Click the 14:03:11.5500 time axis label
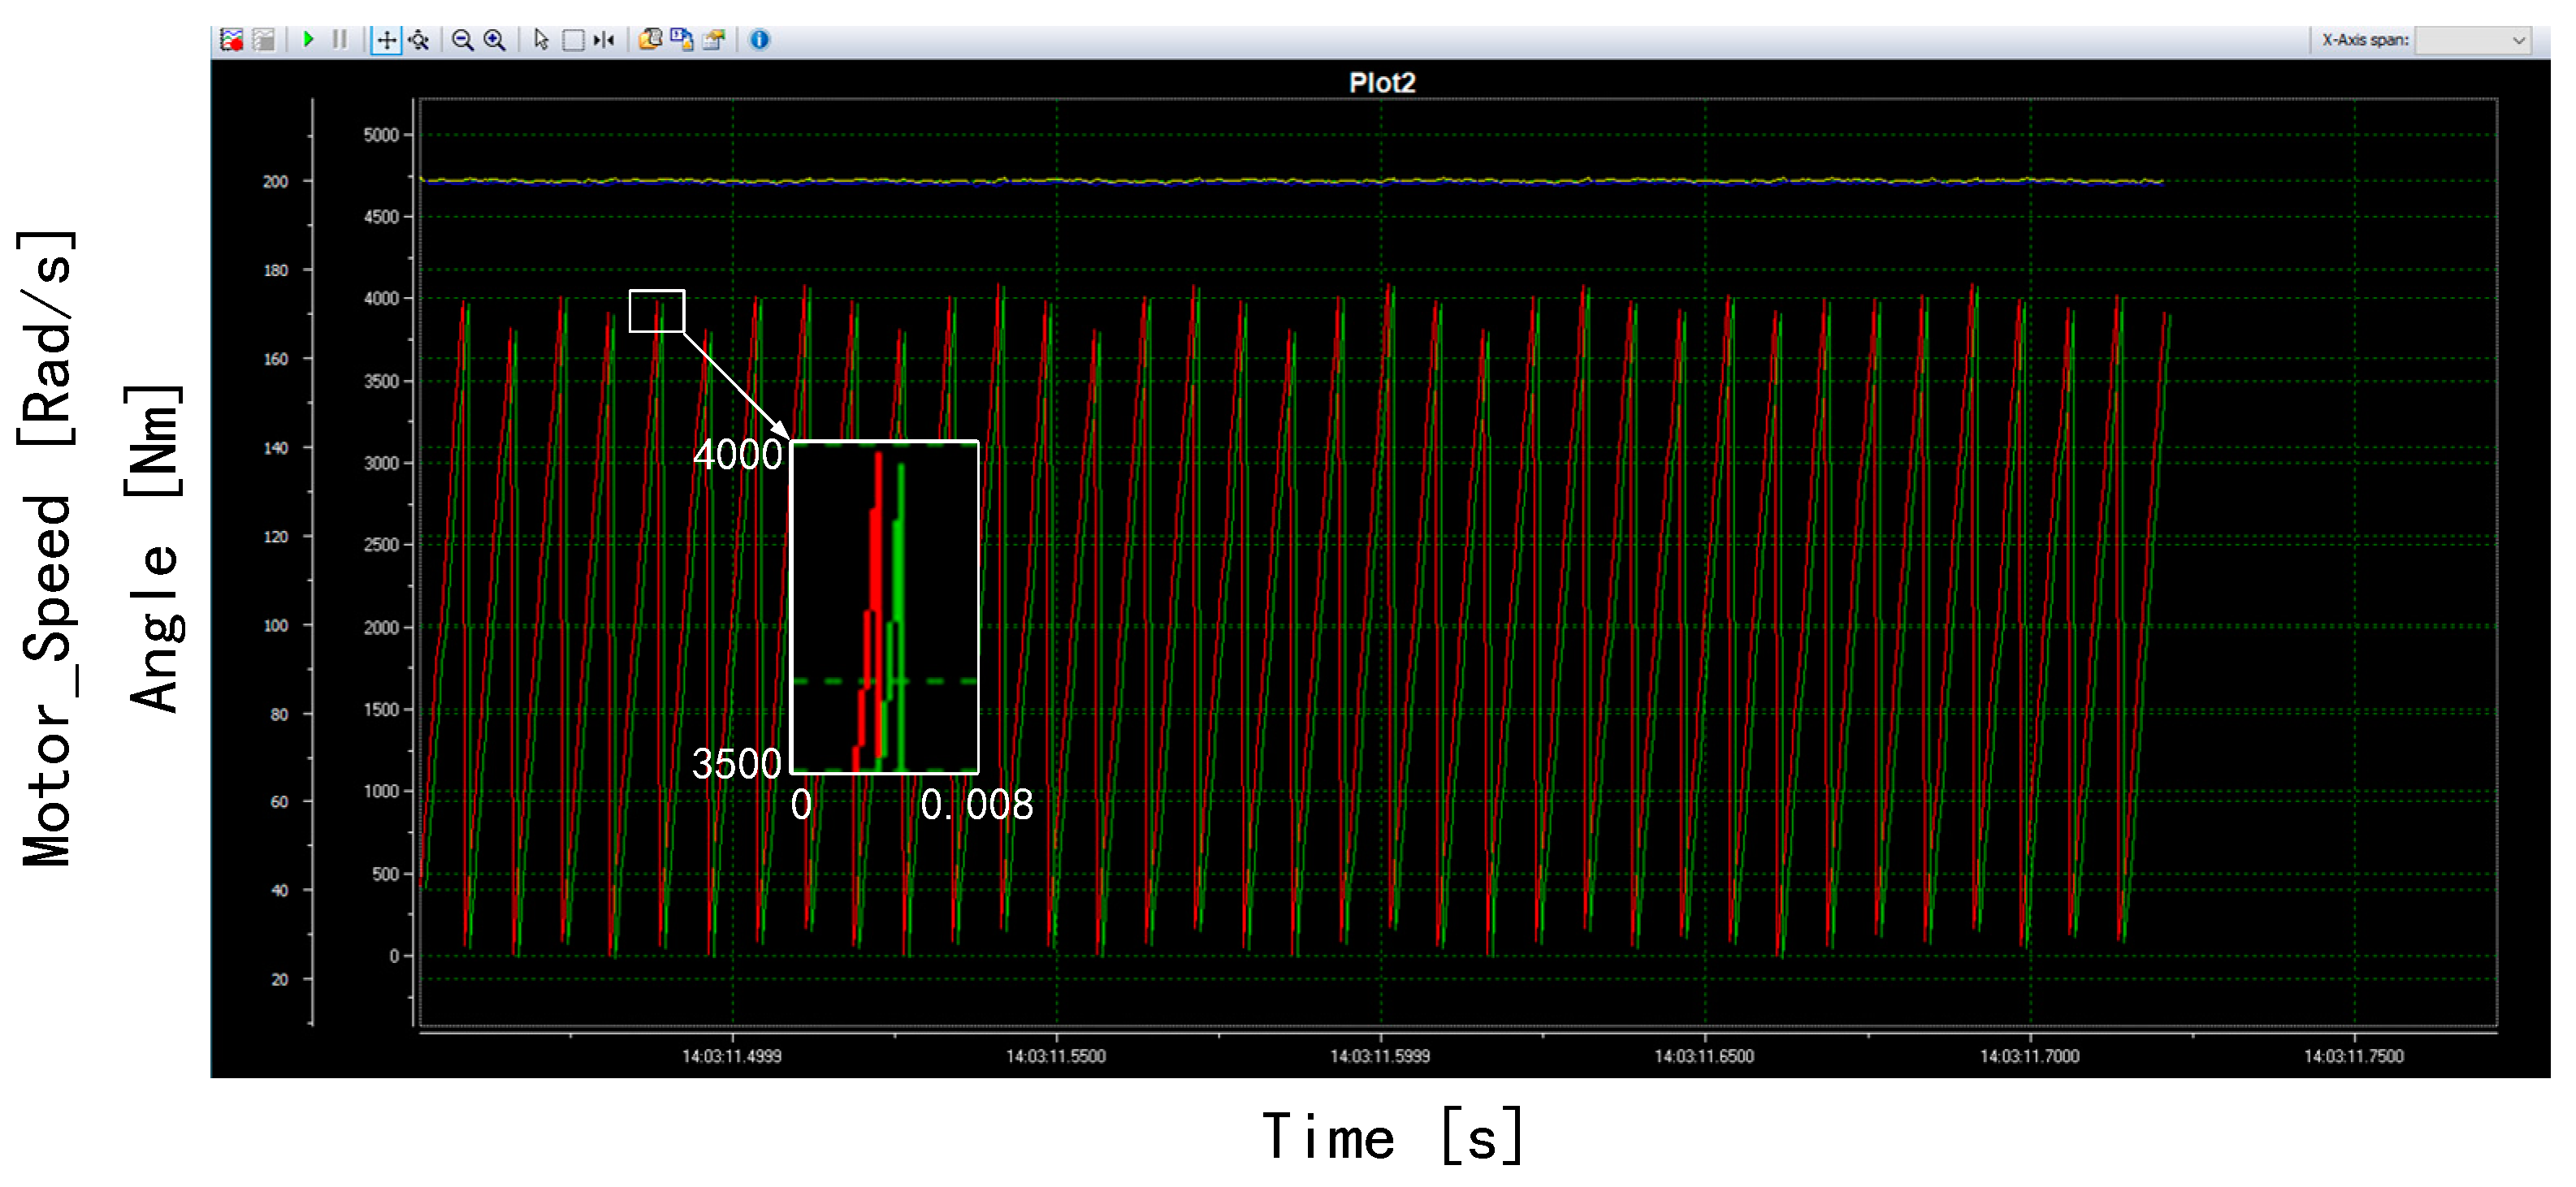The height and width of the screenshot is (1187, 2576). (x=1056, y=1056)
